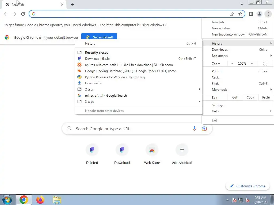The height and width of the screenshot is (205, 274).
Task: Start voice search with microphone icon
Action: click(x=194, y=129)
